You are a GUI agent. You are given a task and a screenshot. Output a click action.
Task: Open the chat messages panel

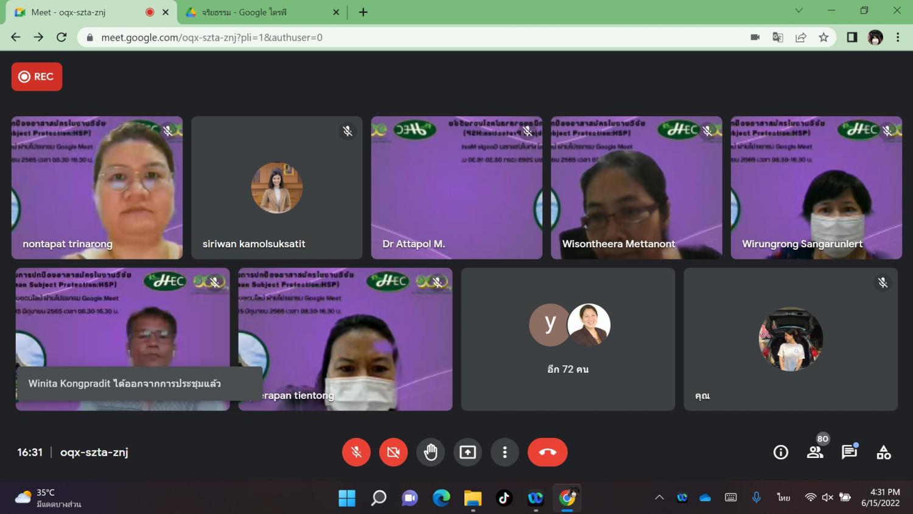coord(848,452)
